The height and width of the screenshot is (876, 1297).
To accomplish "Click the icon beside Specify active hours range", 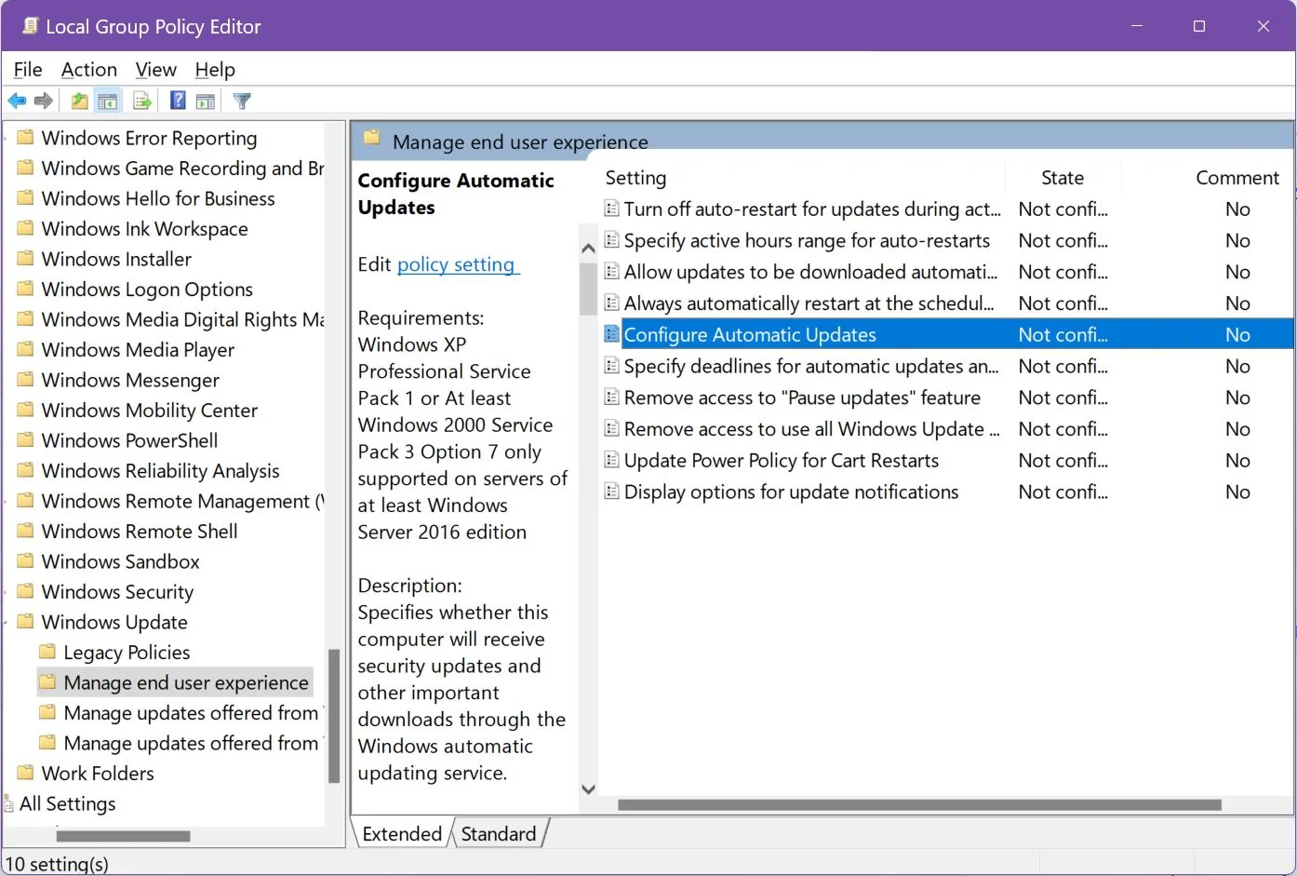I will 611,240.
